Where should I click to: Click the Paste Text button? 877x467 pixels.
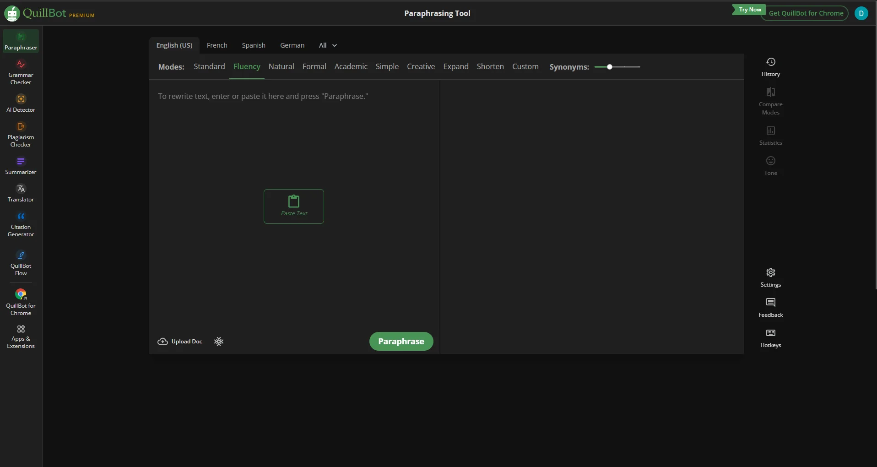tap(294, 206)
